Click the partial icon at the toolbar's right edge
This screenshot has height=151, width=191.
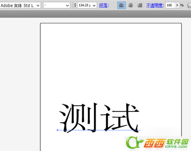pyautogui.click(x=189, y=5)
